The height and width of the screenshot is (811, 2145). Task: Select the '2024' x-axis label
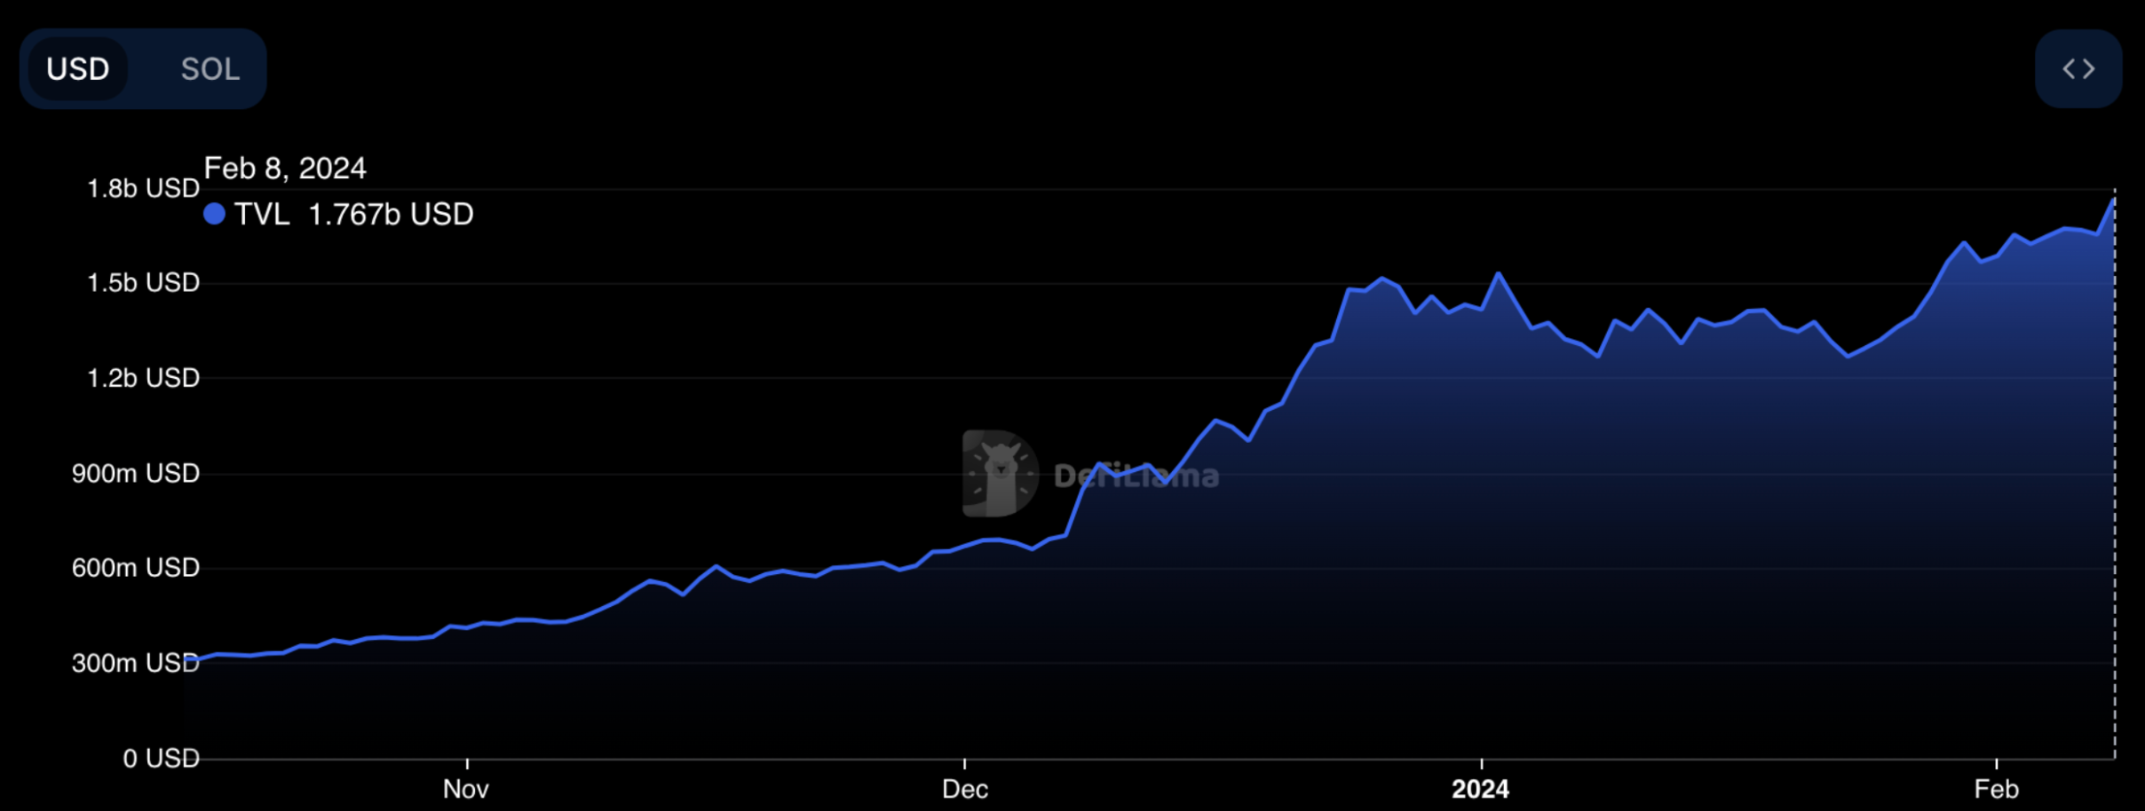point(1481,789)
